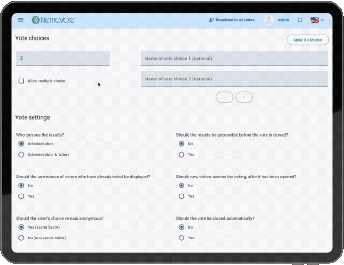This screenshot has width=344, height=265.
Task: Click the Broadcast to all voters icon
Action: click(x=211, y=20)
